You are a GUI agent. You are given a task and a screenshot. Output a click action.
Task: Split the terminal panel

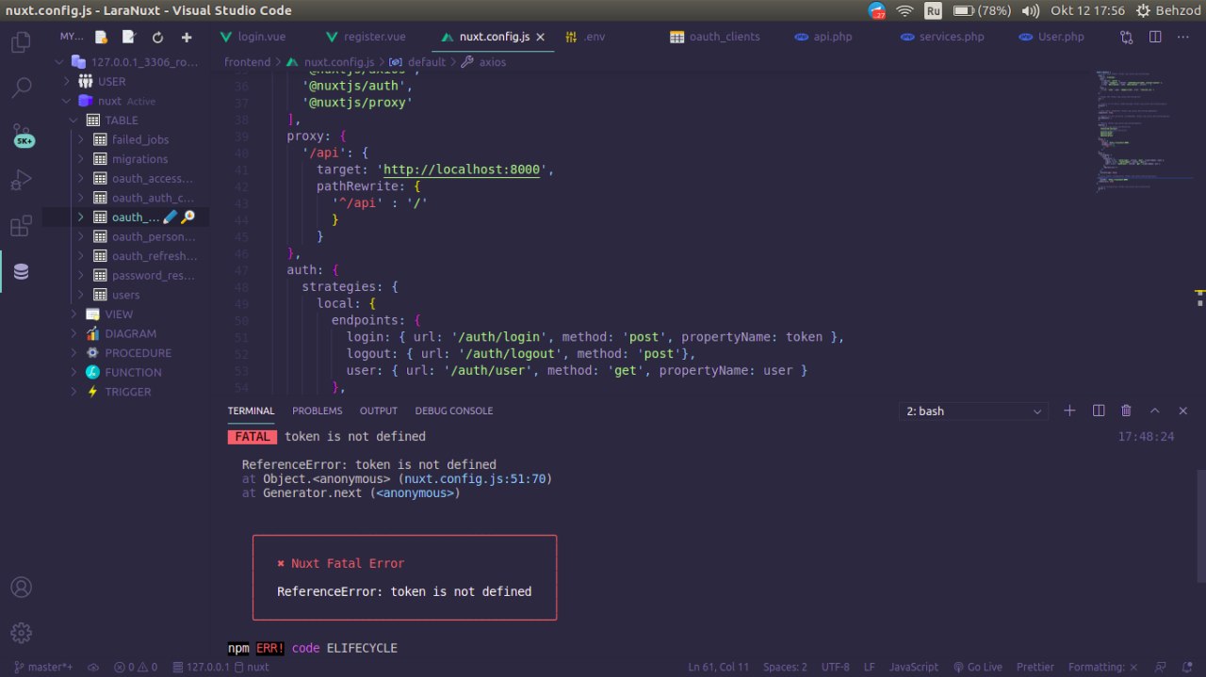(x=1098, y=411)
